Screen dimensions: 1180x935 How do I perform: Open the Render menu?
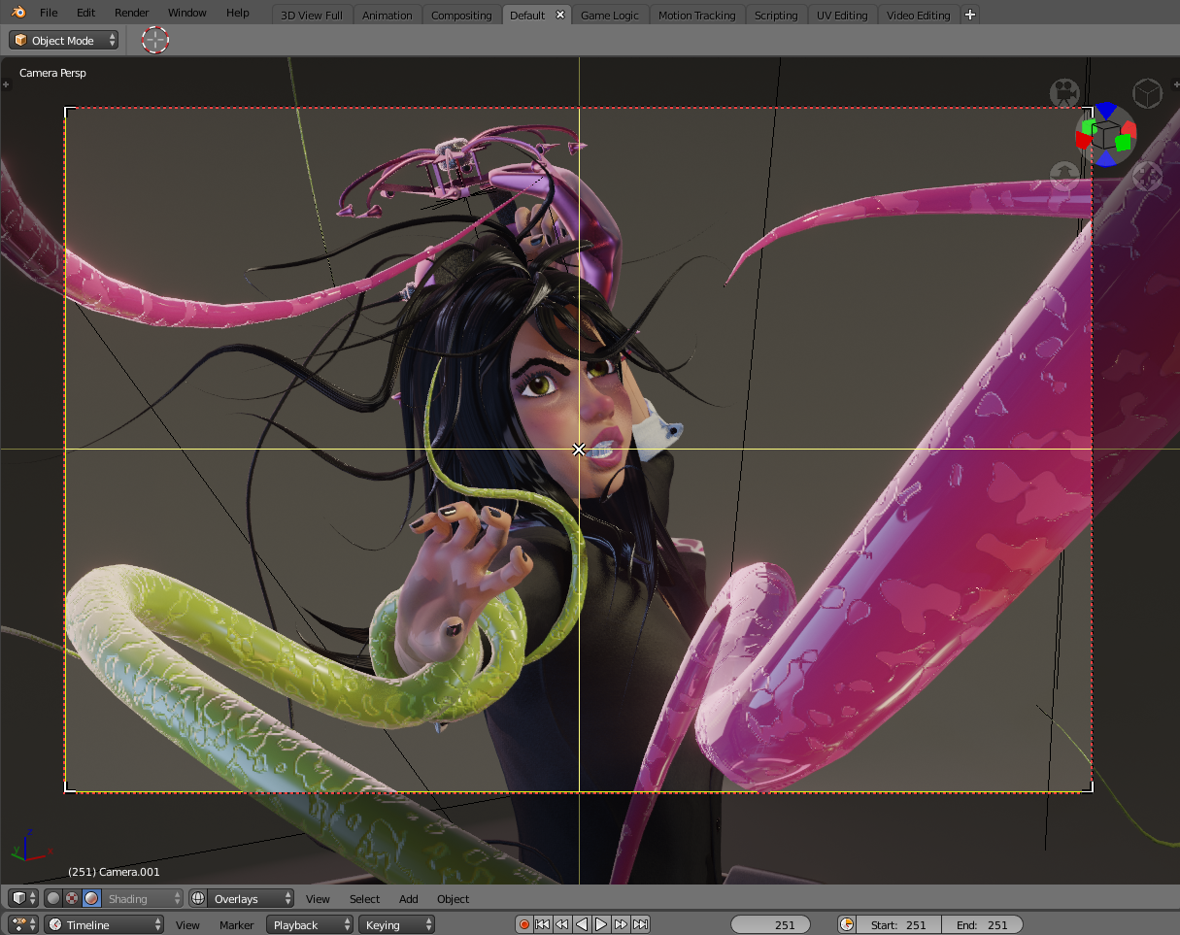(x=132, y=14)
